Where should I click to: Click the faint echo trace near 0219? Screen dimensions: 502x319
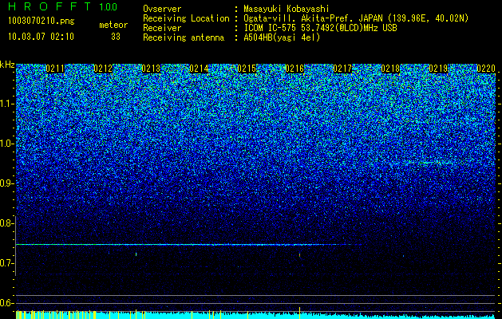click(x=431, y=163)
